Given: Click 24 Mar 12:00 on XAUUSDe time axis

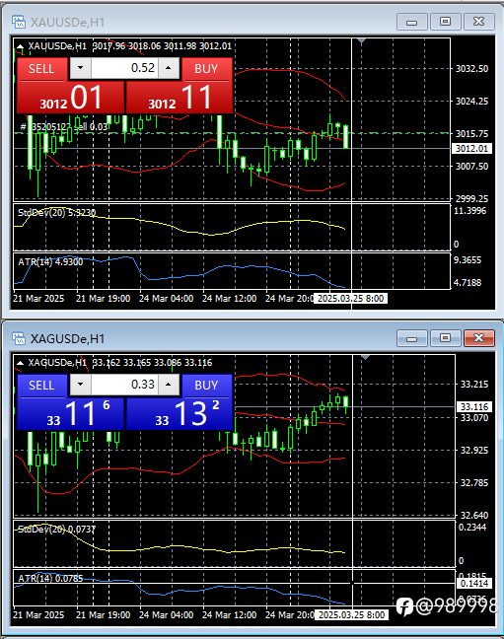Looking at the screenshot, I should pos(229,299).
